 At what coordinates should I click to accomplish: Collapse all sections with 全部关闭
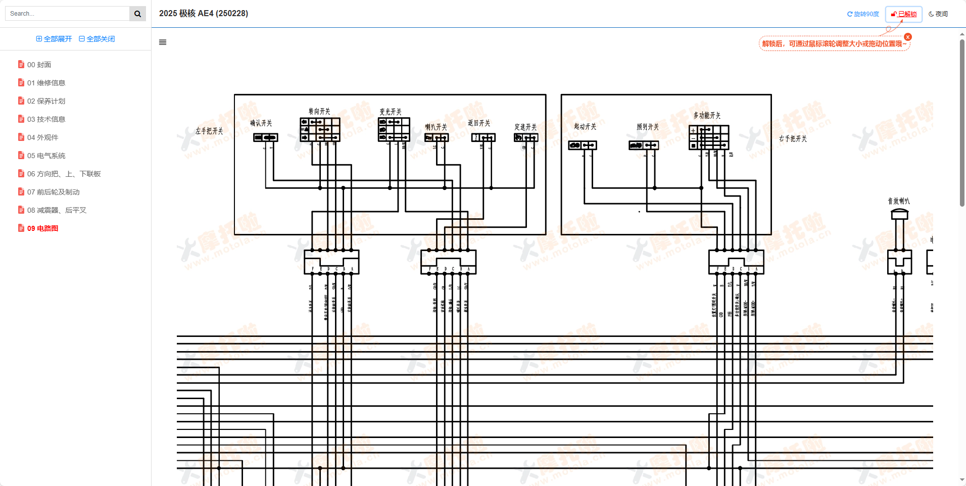pos(97,39)
